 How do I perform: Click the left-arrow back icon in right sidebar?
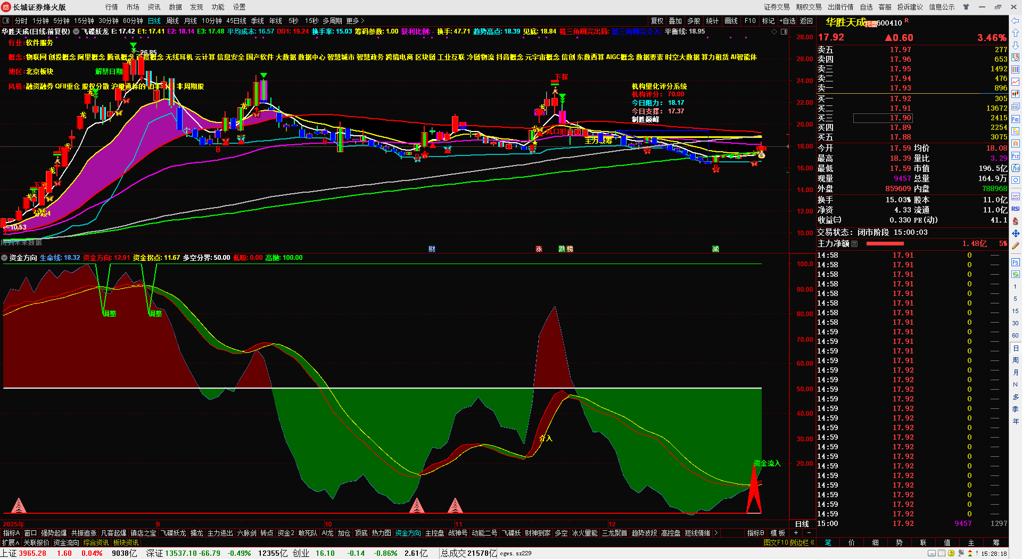pos(1015,21)
